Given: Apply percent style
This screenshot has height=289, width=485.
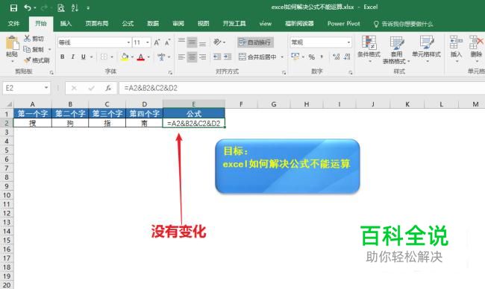Looking at the screenshot, I should click(311, 57).
